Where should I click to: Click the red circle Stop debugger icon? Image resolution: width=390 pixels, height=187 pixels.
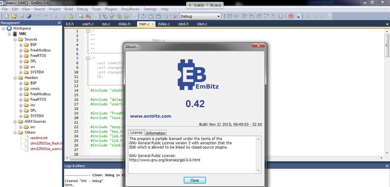(291, 16)
